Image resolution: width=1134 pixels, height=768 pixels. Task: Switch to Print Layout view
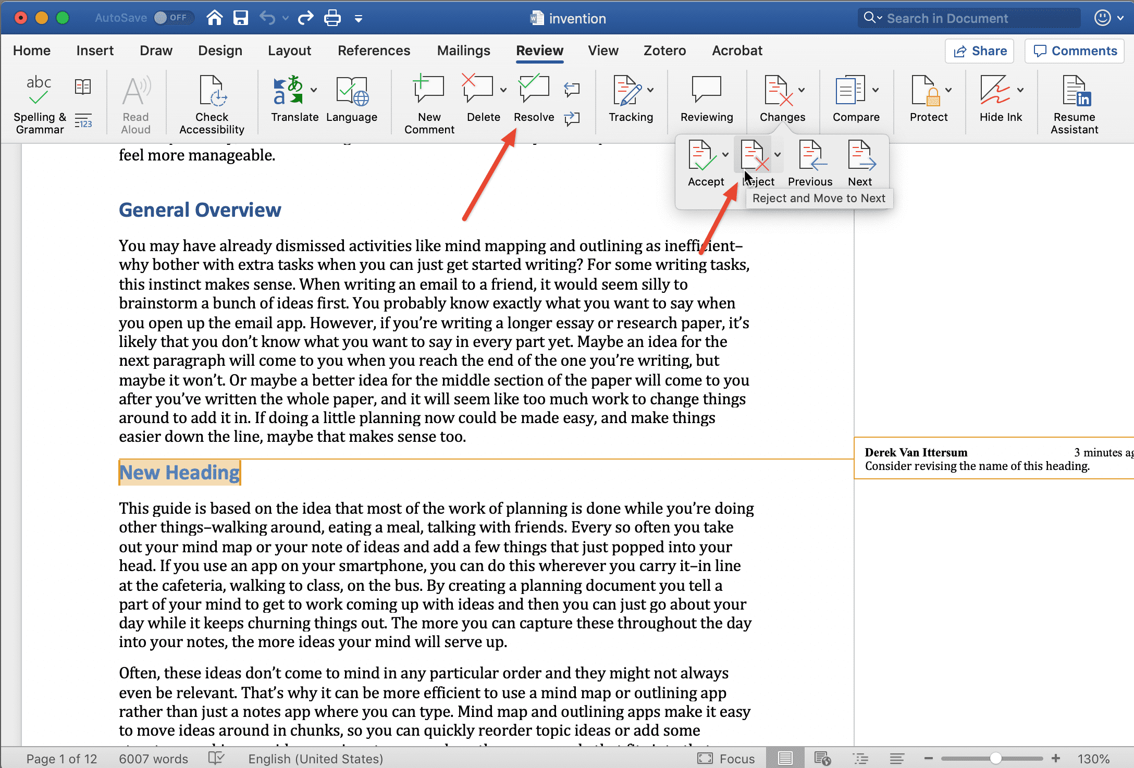[x=785, y=758]
